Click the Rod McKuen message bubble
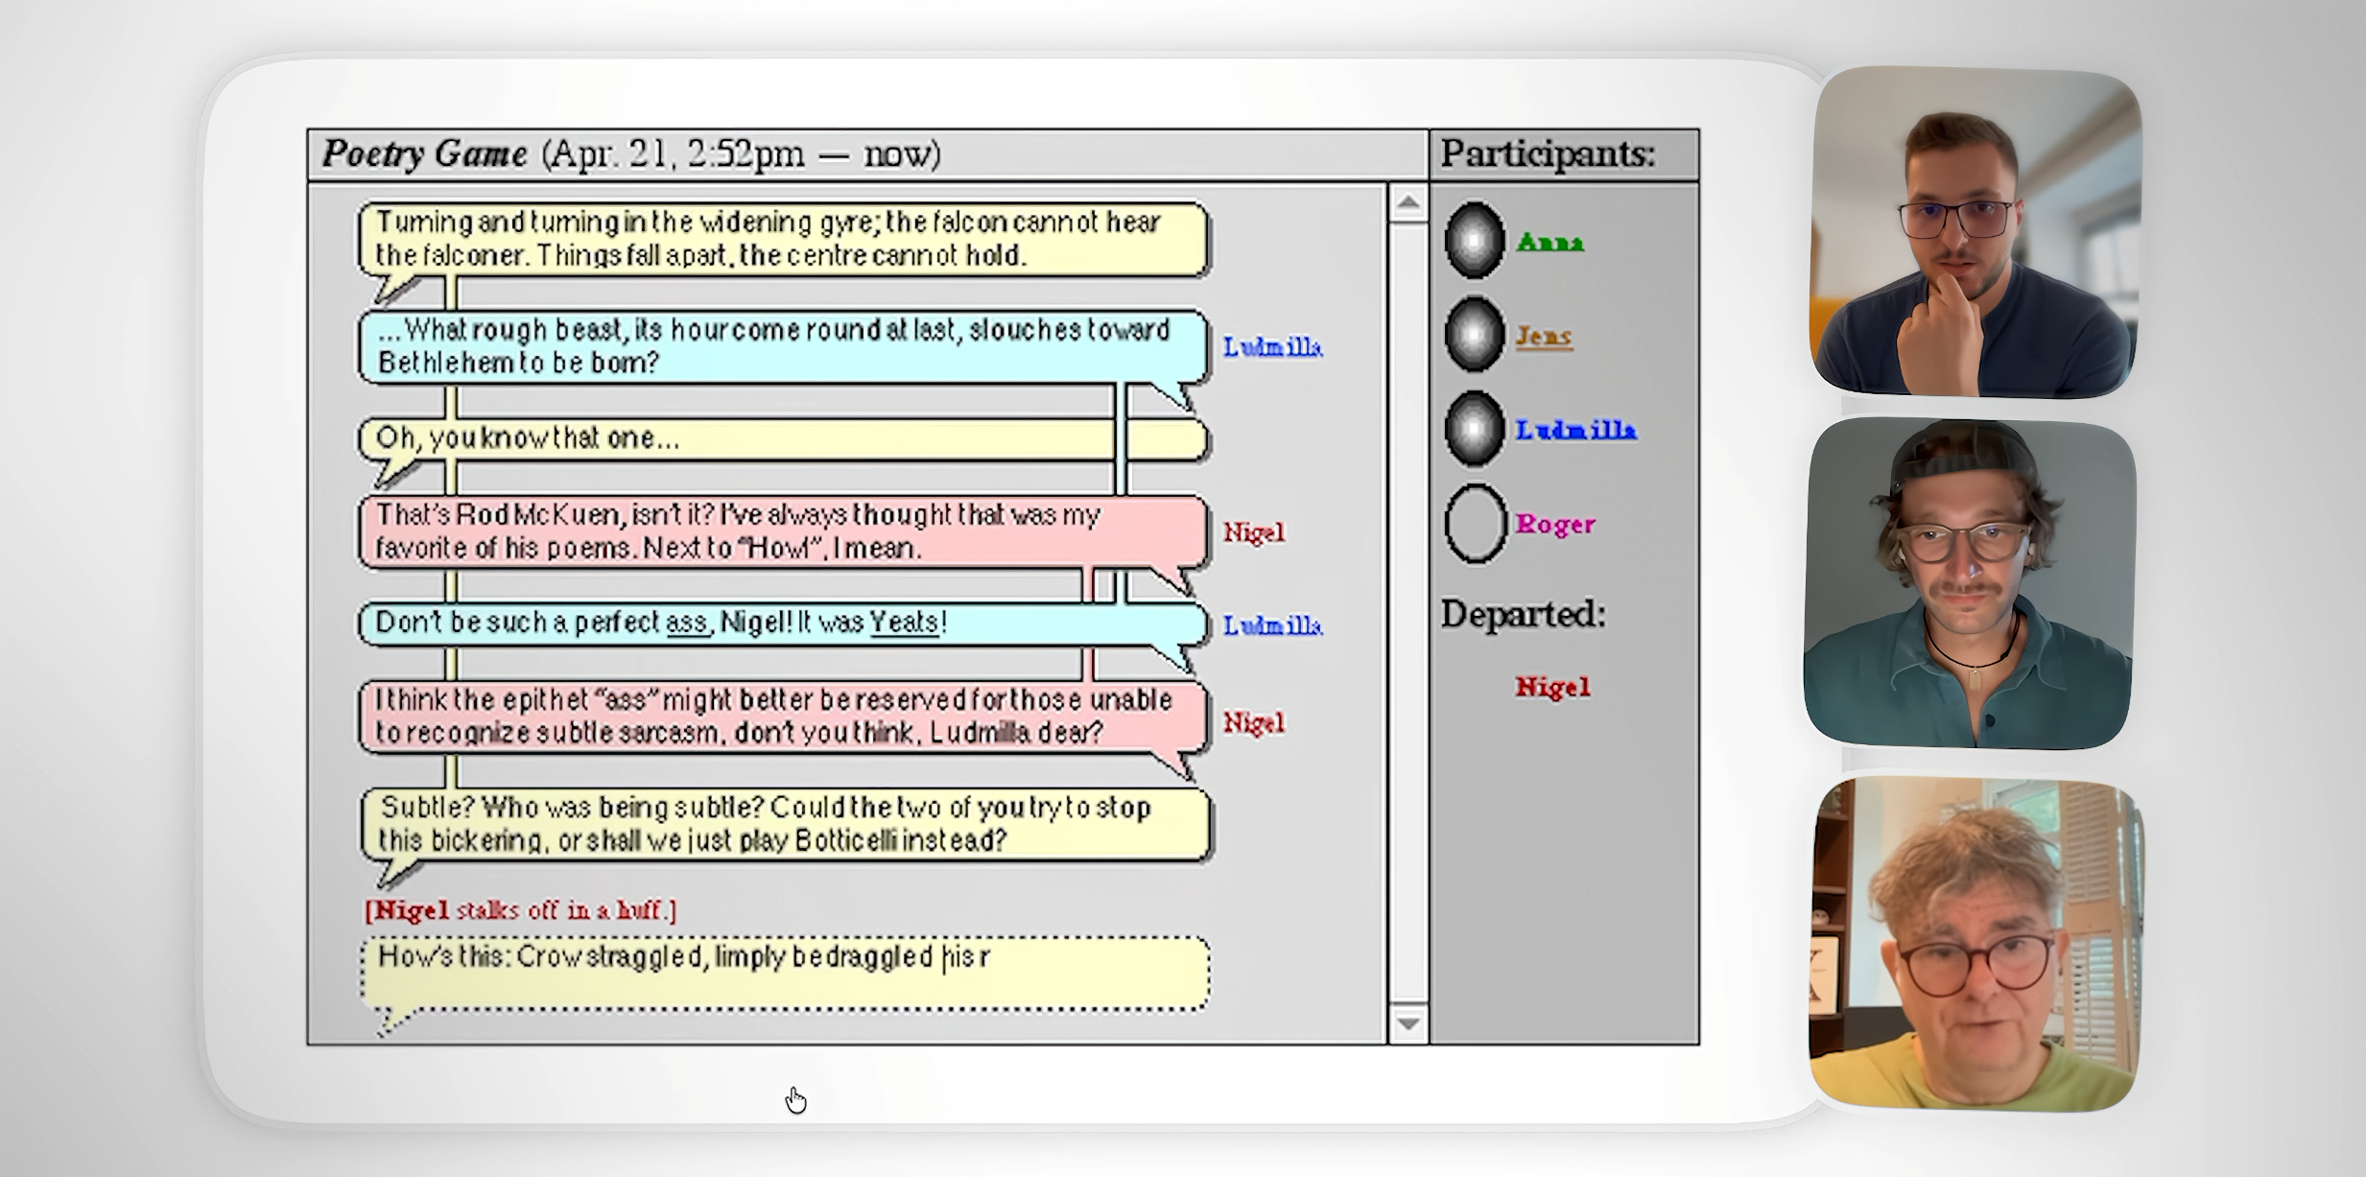This screenshot has width=2366, height=1177. click(783, 532)
